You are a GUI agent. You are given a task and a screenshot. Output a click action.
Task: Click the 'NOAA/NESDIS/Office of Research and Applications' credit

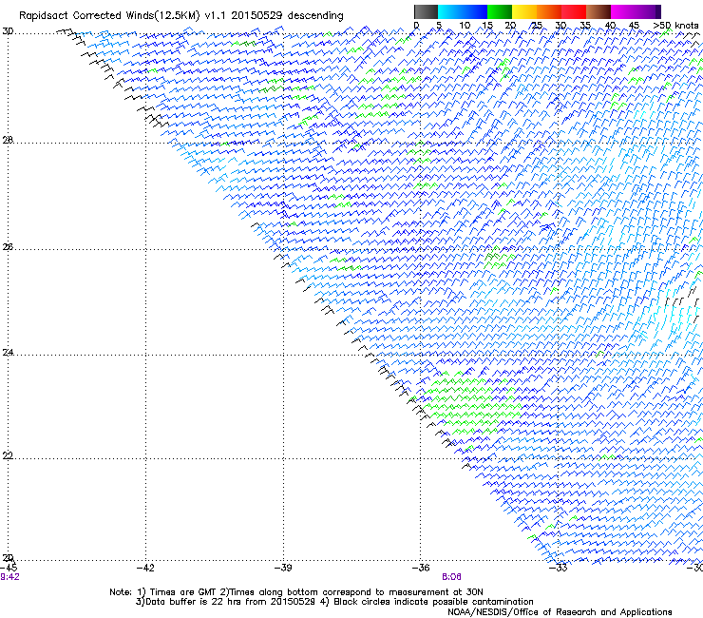point(560,612)
